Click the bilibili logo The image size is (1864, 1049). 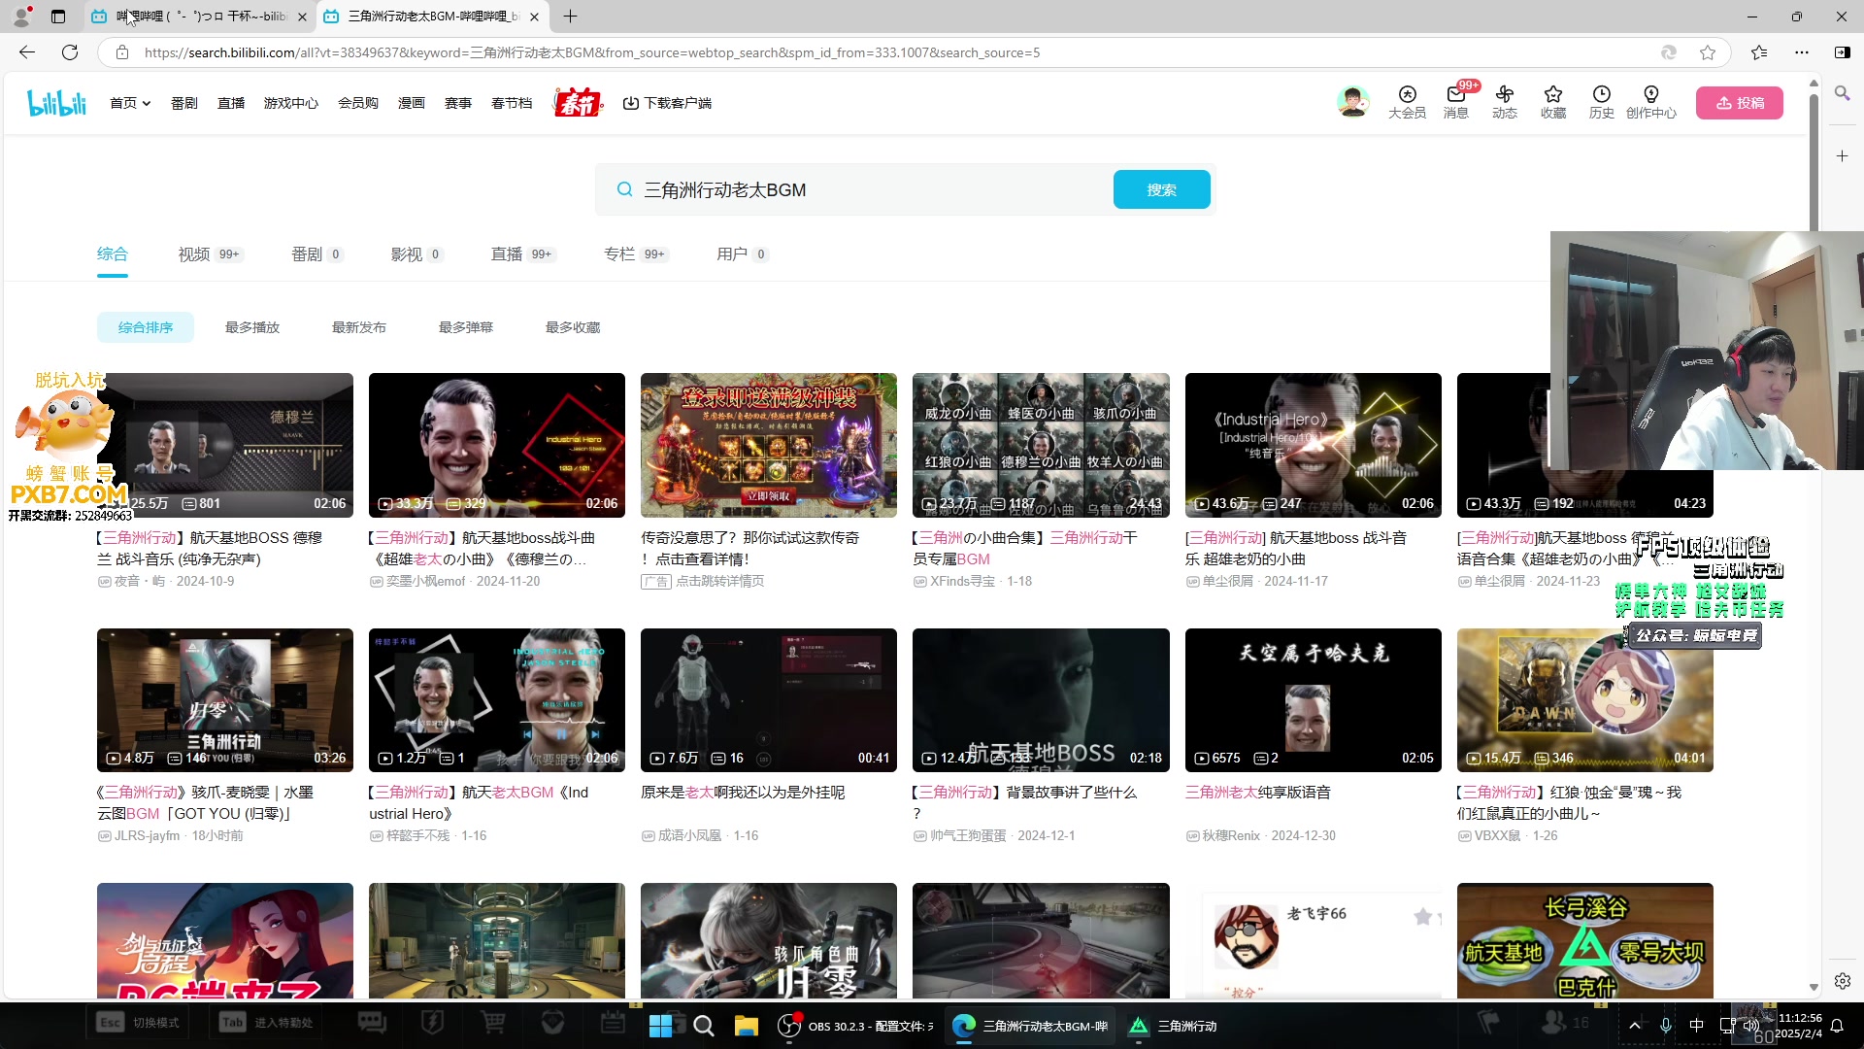point(56,103)
